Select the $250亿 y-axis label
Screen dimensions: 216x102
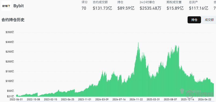10,52
